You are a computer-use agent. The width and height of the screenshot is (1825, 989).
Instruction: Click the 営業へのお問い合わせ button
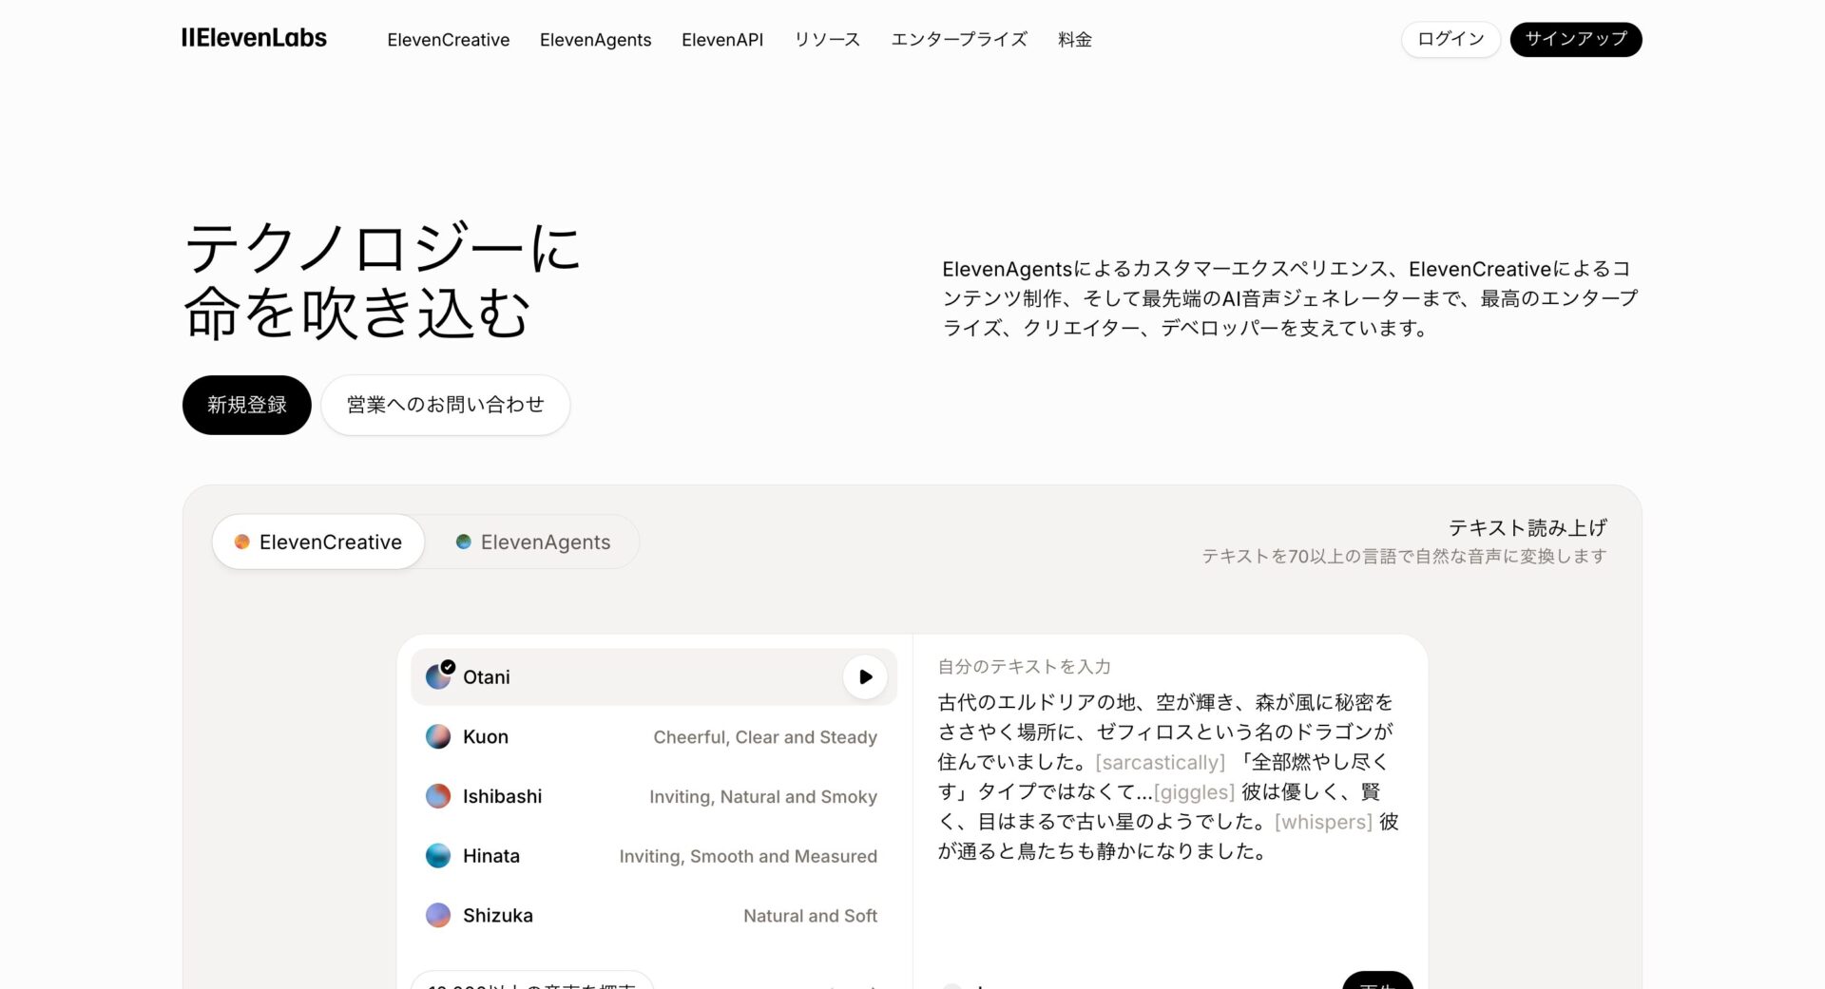click(x=445, y=404)
